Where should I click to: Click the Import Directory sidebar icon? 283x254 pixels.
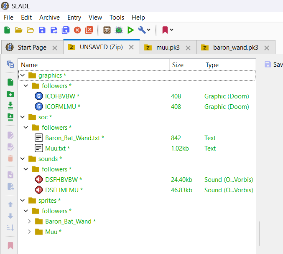point(10,117)
